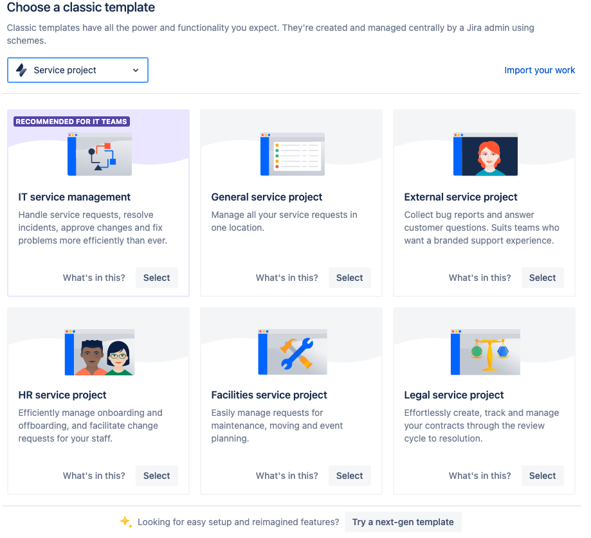The image size is (591, 538).
Task: Click the lightning bolt Service project icon
Action: pos(21,70)
